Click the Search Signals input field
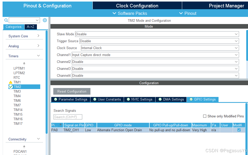248x155 pixels. pyautogui.click(x=68, y=117)
